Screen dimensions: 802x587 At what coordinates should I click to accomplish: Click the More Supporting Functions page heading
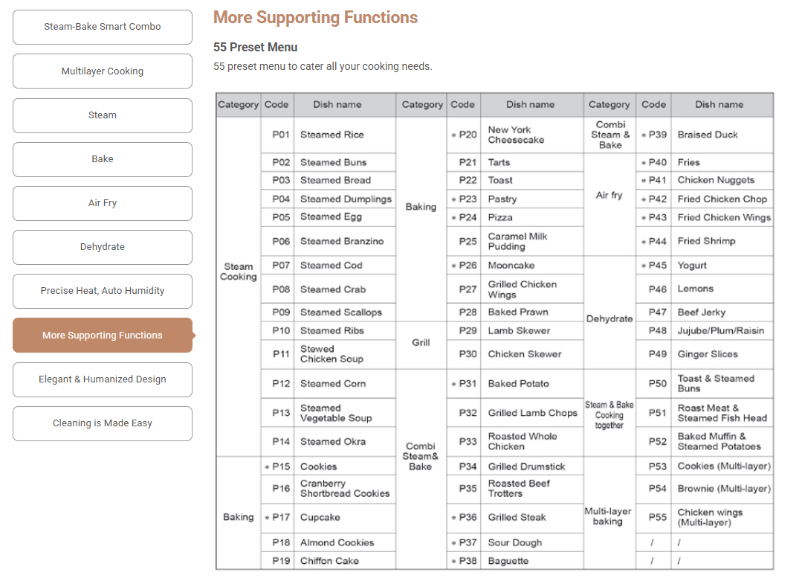point(315,18)
